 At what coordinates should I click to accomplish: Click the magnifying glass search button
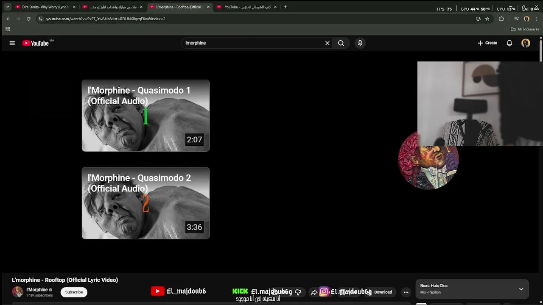[341, 43]
